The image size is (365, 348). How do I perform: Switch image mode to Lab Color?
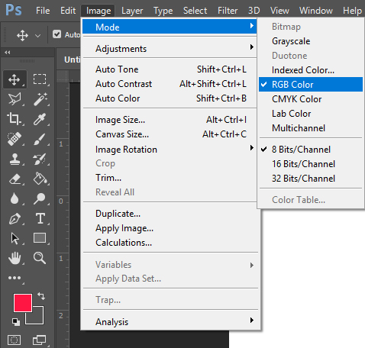tap(311, 114)
